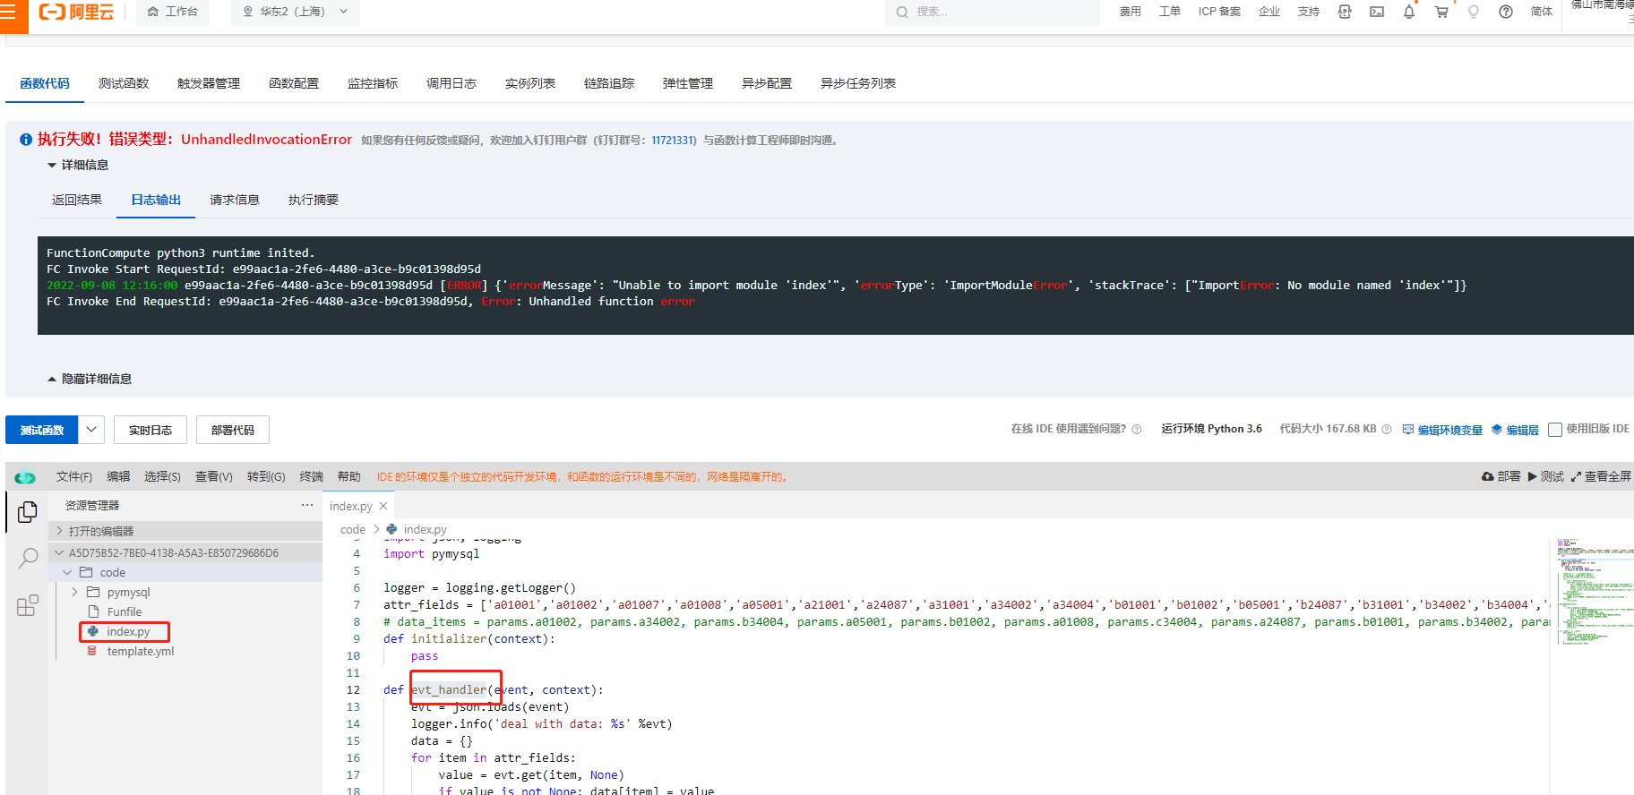Show the 执行摘要 tab

pos(314,200)
